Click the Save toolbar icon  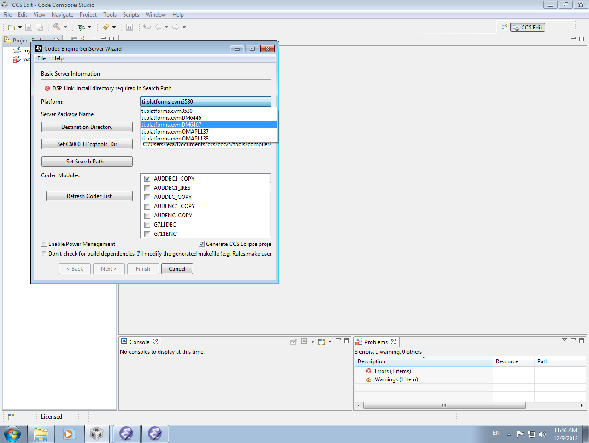click(x=29, y=27)
